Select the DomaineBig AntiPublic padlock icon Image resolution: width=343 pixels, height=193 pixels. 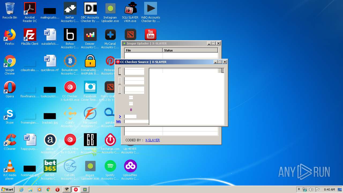[x=90, y=65]
